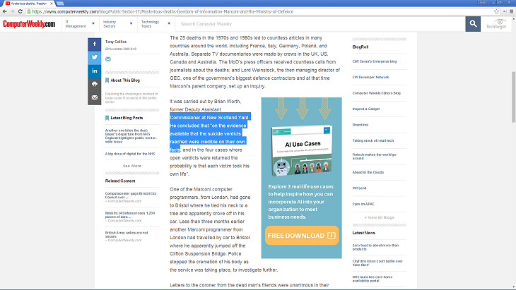The width and height of the screenshot is (516, 290).
Task: Open Computer Weekly Editors Blog link
Action: [x=377, y=93]
